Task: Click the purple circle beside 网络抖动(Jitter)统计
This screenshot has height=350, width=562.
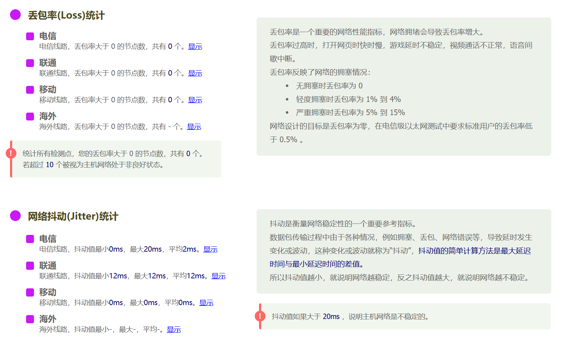Action: pos(15,216)
